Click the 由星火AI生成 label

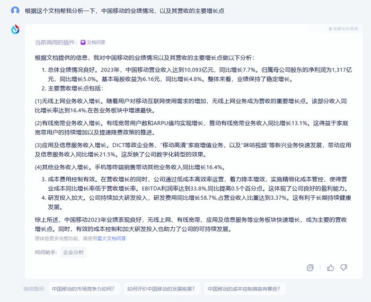coord(343,29)
